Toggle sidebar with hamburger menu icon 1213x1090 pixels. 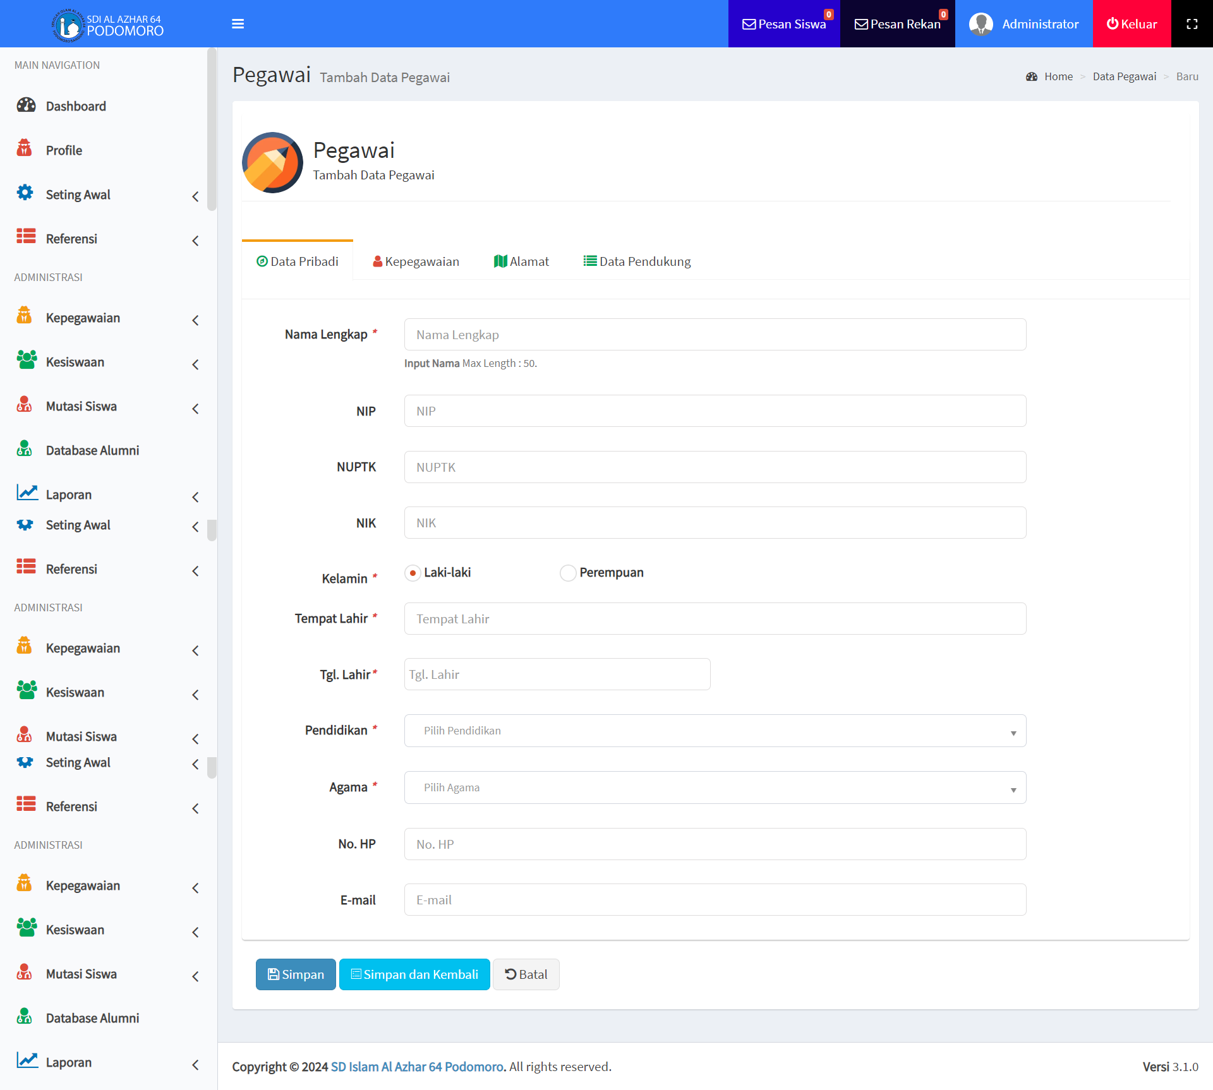pyautogui.click(x=238, y=24)
